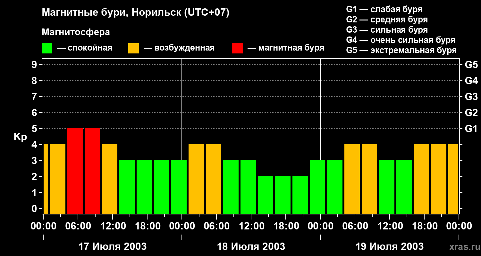Screen dimensions: 481x256
Task: Click the red Kp 5 bar above 06:00 on 17 July
Action: (75, 171)
